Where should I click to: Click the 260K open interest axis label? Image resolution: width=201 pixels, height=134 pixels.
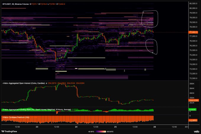(192, 93)
